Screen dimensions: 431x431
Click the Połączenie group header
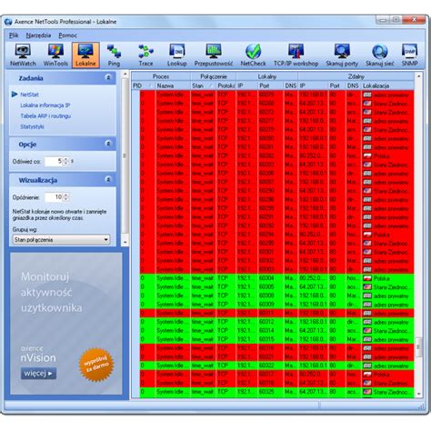coord(214,76)
